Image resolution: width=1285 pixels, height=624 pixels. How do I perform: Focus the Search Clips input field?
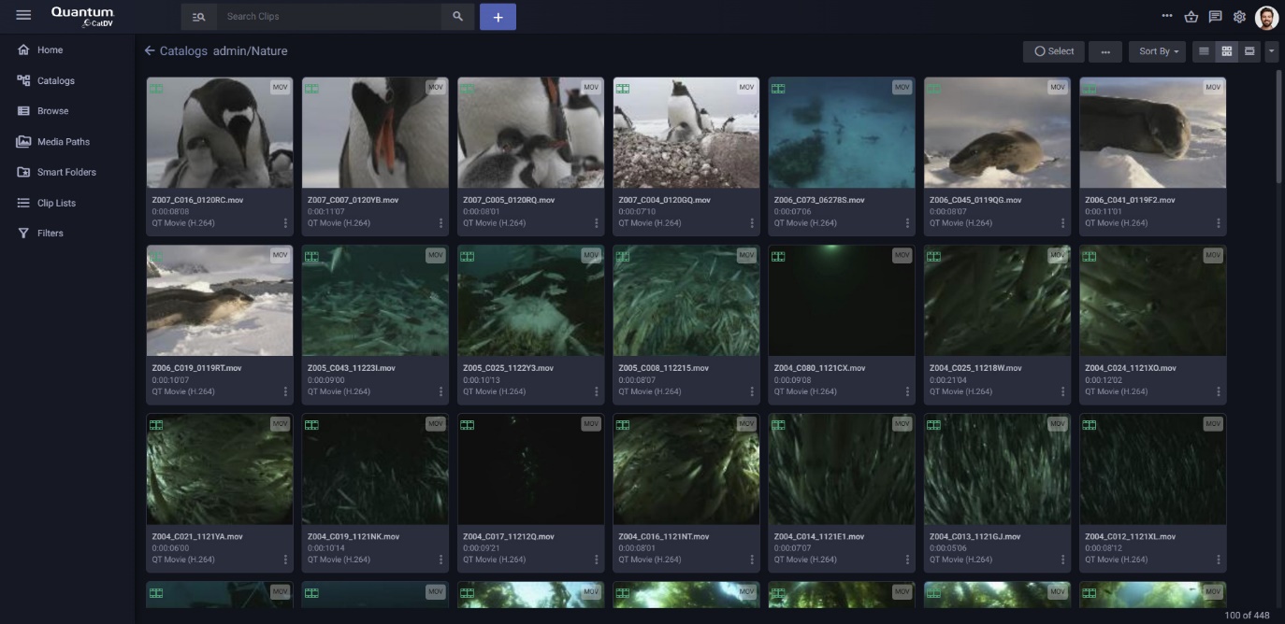328,17
